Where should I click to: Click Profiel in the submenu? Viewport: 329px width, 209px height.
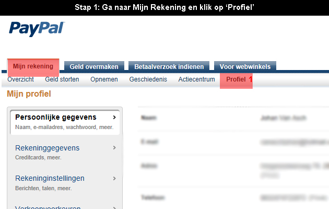pos(236,79)
